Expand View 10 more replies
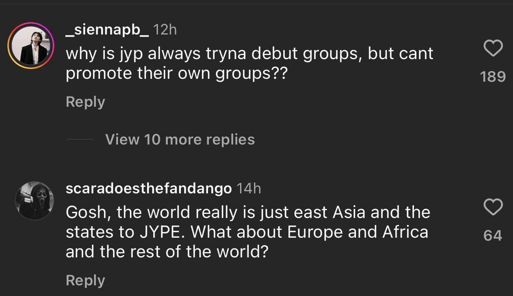 (180, 140)
